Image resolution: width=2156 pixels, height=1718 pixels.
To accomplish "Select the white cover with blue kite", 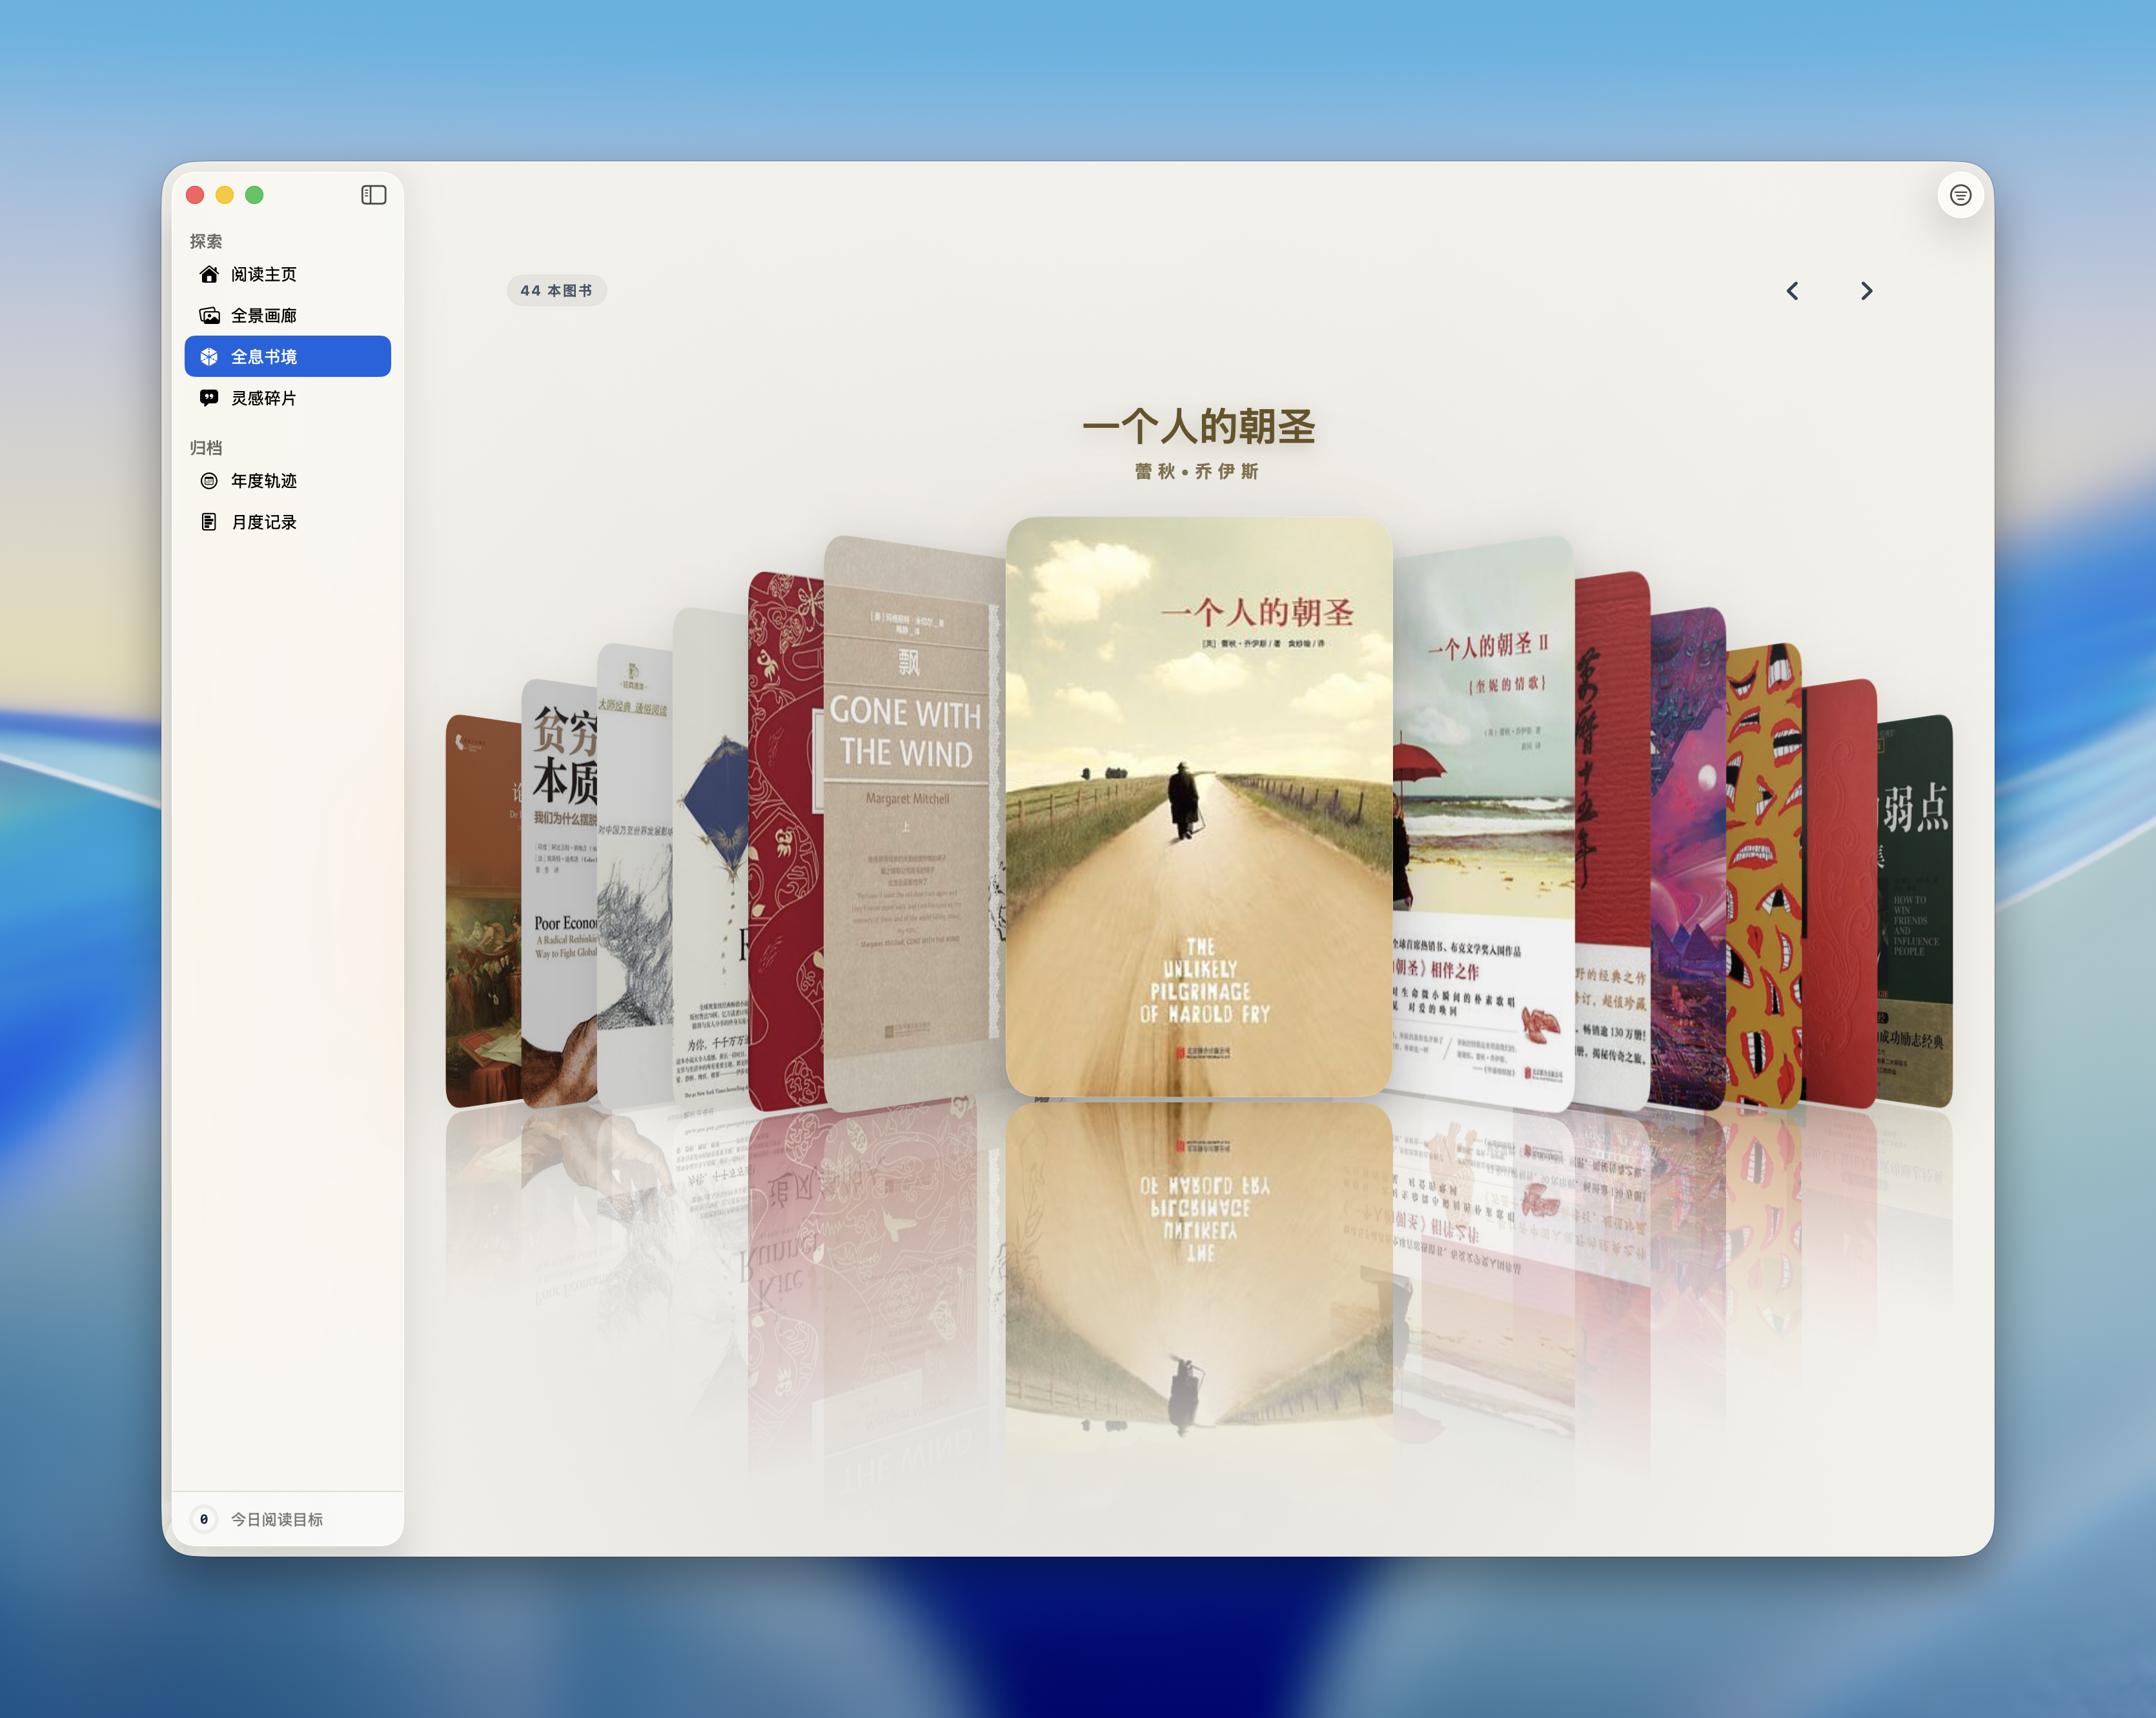I will pos(710,858).
